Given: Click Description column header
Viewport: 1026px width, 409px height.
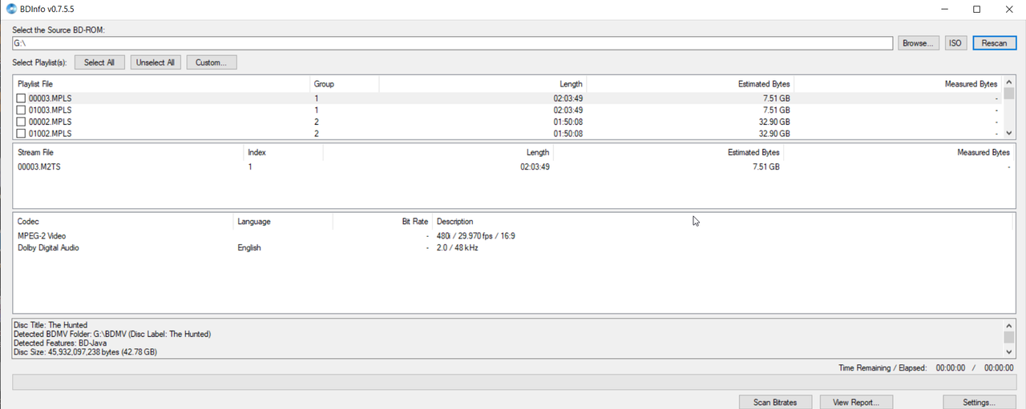Looking at the screenshot, I should [x=721, y=221].
